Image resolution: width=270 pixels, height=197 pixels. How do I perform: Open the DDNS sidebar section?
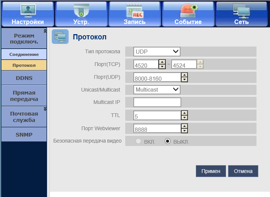click(24, 78)
